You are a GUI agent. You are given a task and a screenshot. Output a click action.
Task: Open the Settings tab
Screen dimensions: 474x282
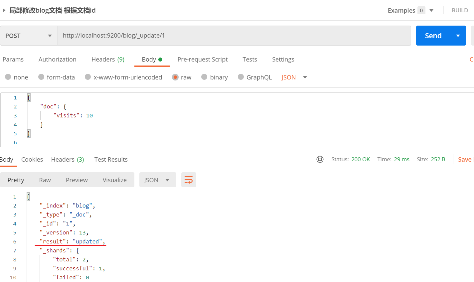tap(283, 59)
